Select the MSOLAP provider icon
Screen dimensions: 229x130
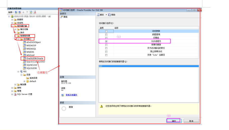24,55
